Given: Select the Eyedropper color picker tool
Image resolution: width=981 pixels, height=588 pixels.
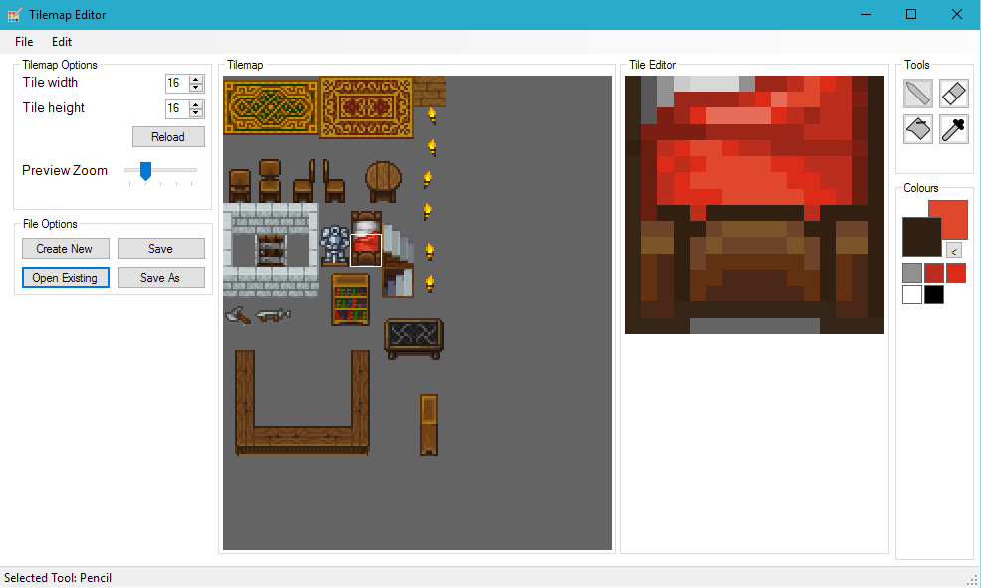Looking at the screenshot, I should coord(954,129).
